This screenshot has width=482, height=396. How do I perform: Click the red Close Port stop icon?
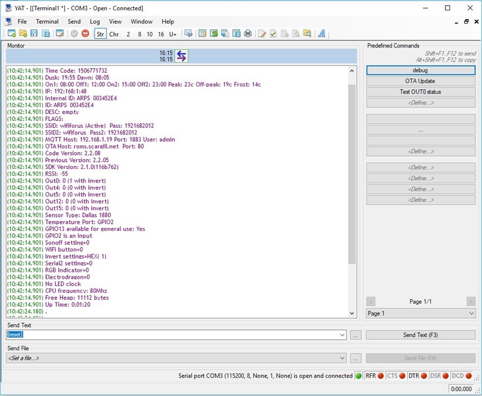(85, 34)
